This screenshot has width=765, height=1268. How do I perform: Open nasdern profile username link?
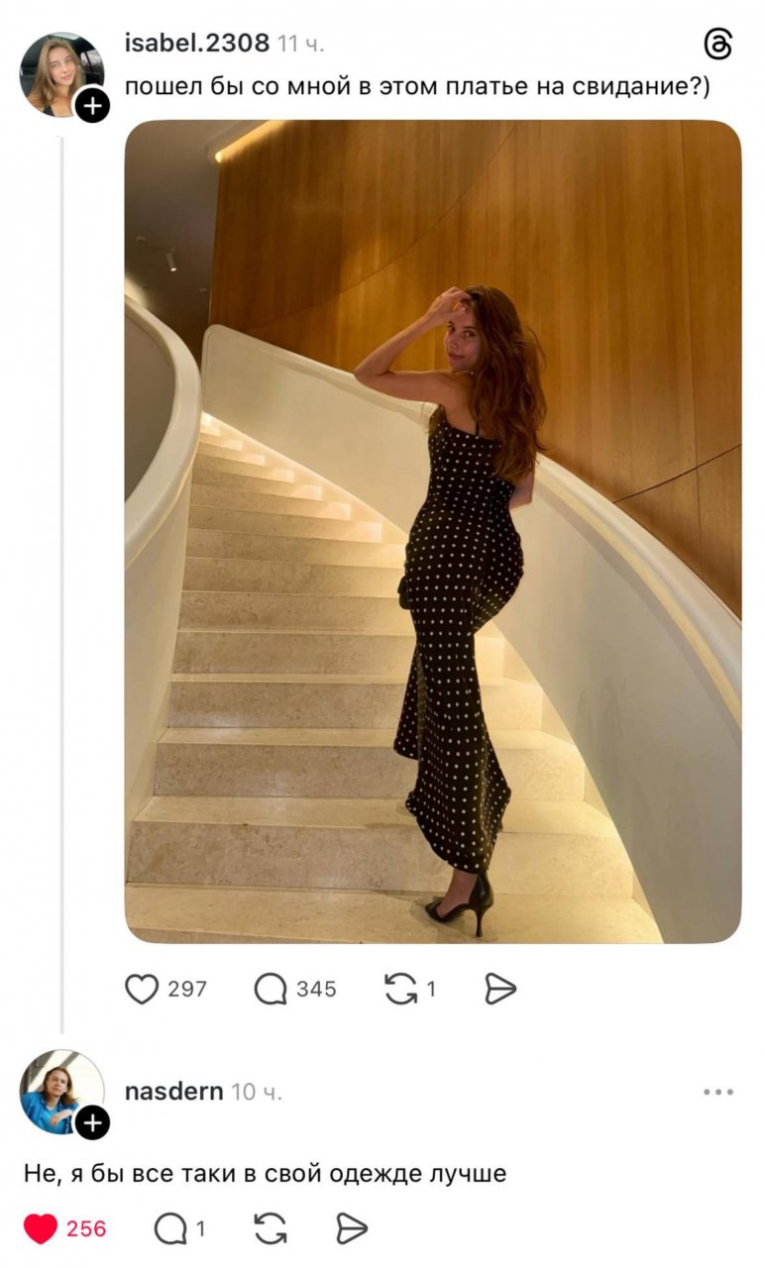pyautogui.click(x=173, y=1092)
